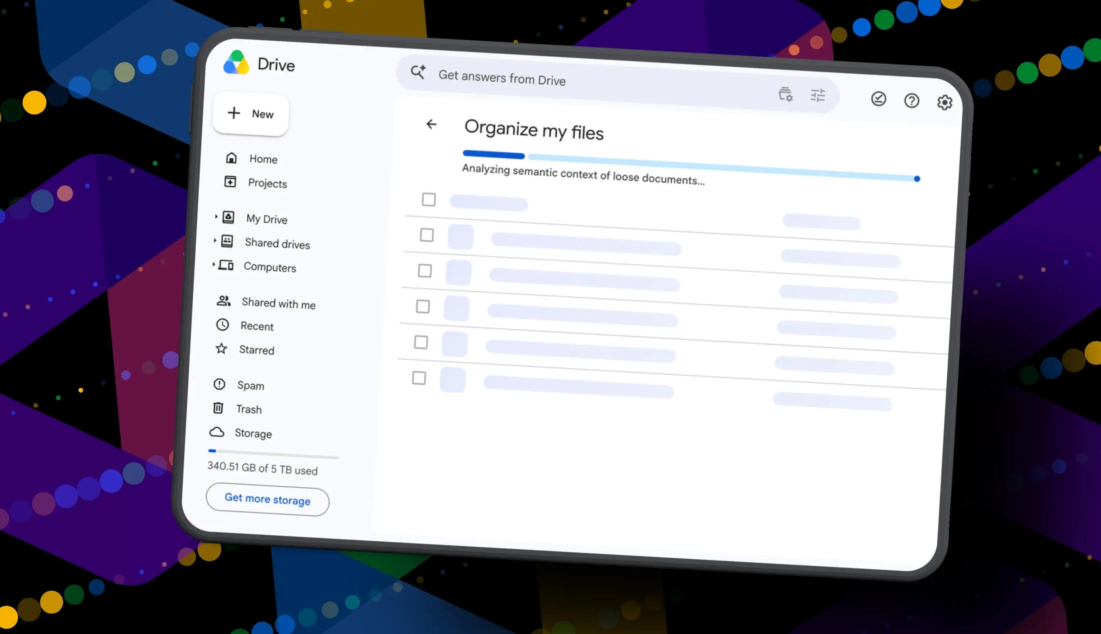Image resolution: width=1101 pixels, height=634 pixels.
Task: Open the Help question mark icon
Action: 912,101
